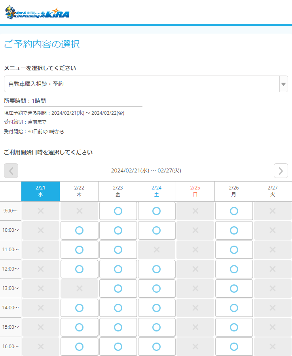292x356 pixels.
Task: Go to the next week with right chevron
Action: [281, 170]
